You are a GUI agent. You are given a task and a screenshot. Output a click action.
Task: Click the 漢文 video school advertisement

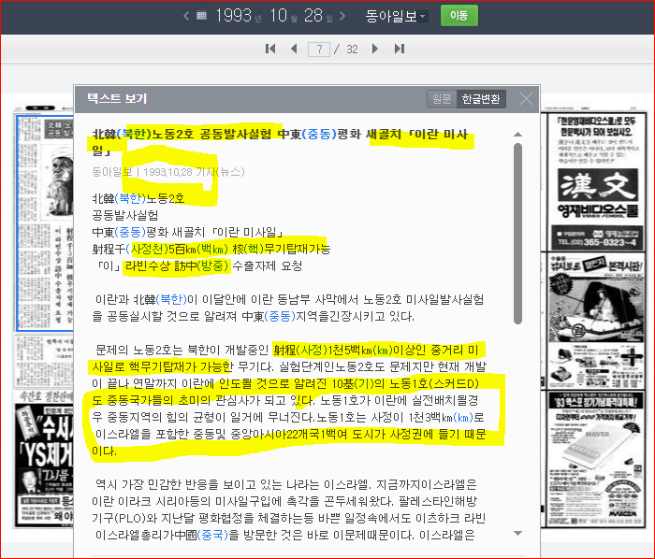click(x=596, y=182)
